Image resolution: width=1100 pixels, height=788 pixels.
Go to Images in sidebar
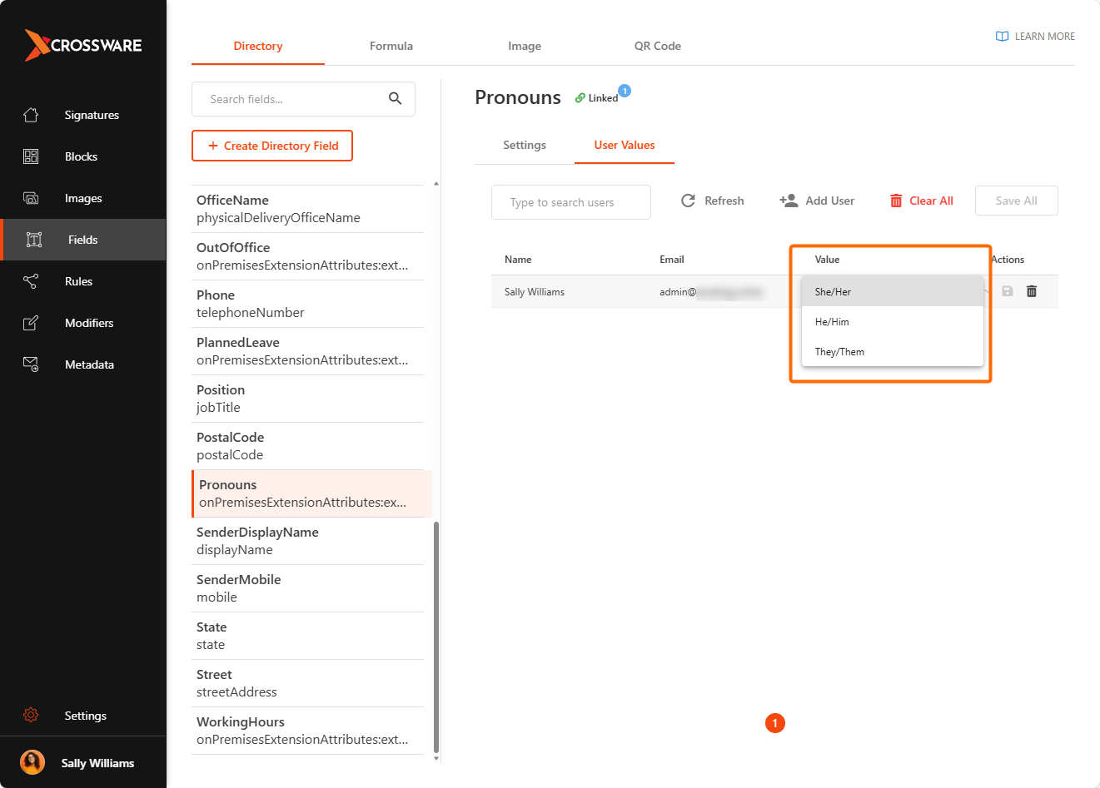pos(83,198)
